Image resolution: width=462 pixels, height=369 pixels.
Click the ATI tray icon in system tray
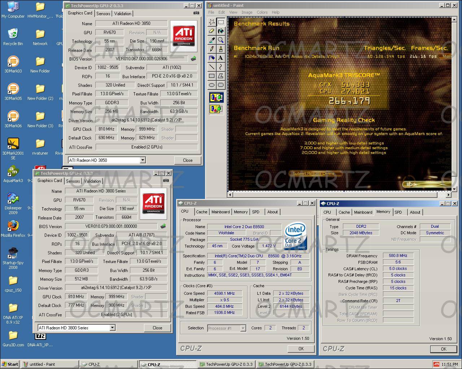tap(436, 364)
